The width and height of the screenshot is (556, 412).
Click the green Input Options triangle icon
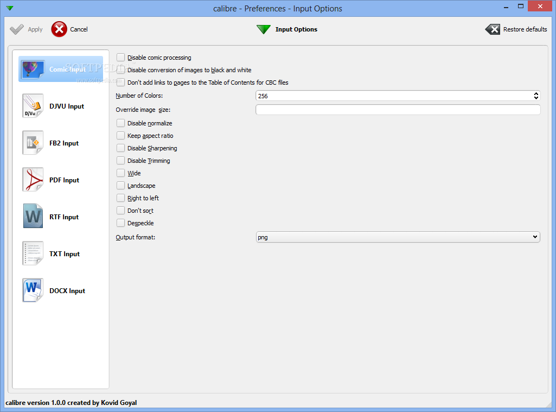[x=264, y=29]
